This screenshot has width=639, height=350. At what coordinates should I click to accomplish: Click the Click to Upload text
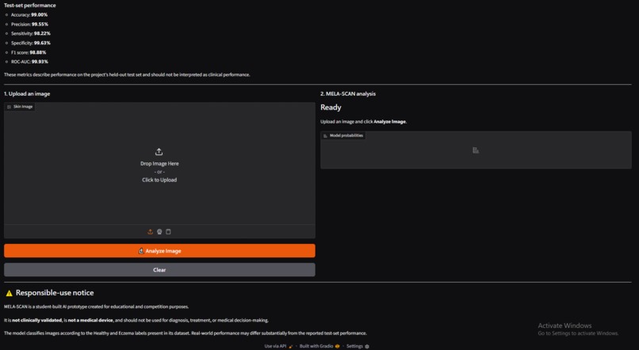tap(159, 180)
